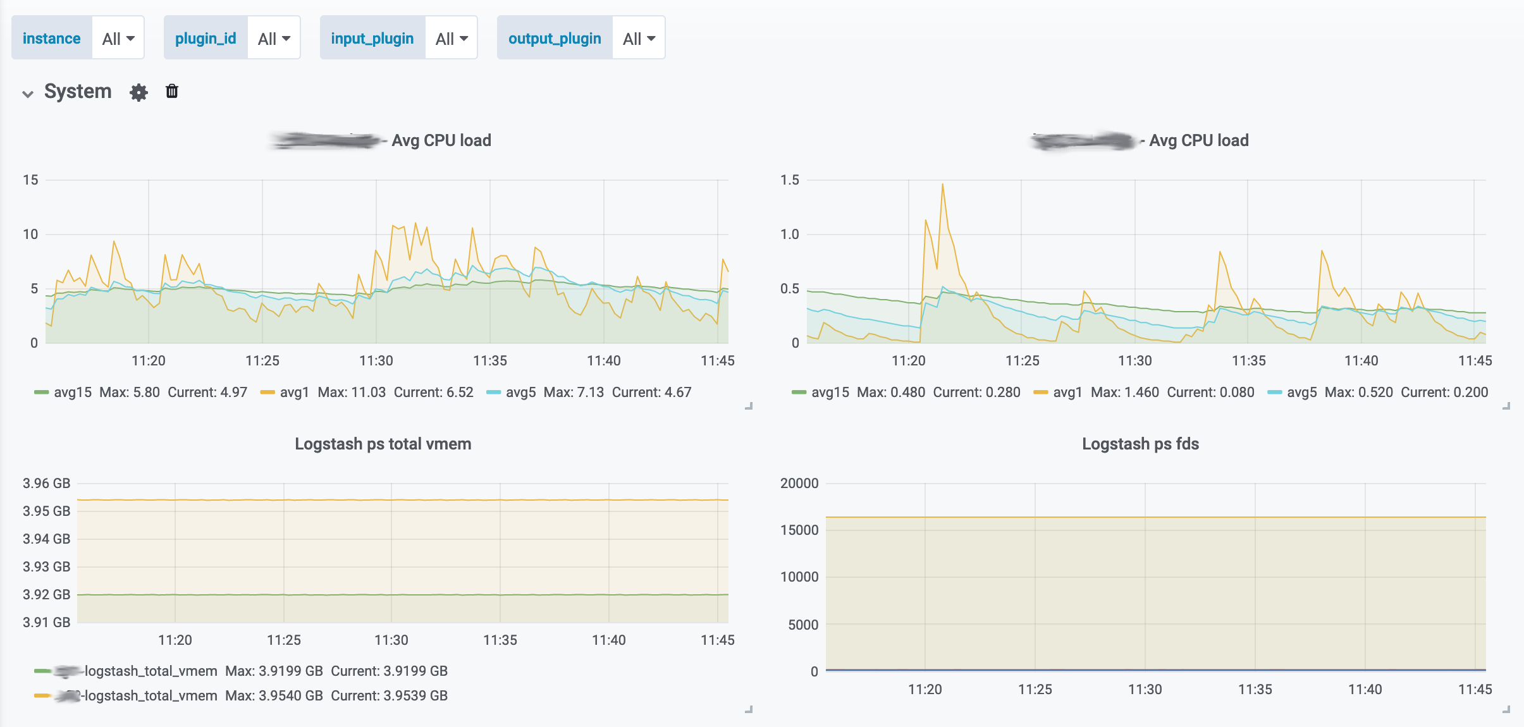Screen dimensions: 1524x727
Task: Collapse the System row chevron
Action: click(27, 94)
